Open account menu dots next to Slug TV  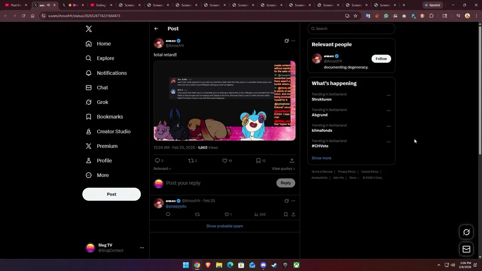pos(142,248)
